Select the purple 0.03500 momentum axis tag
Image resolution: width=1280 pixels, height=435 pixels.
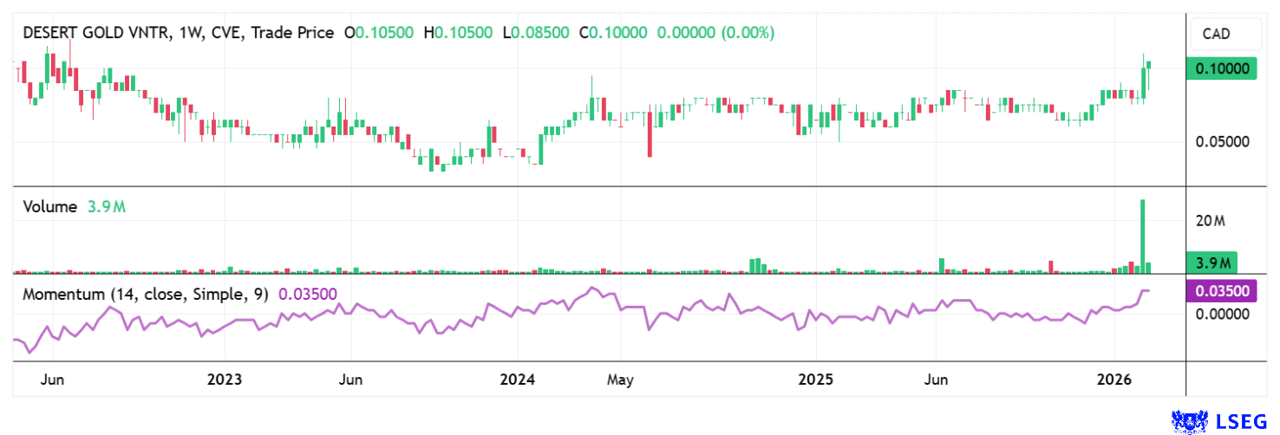[1220, 291]
